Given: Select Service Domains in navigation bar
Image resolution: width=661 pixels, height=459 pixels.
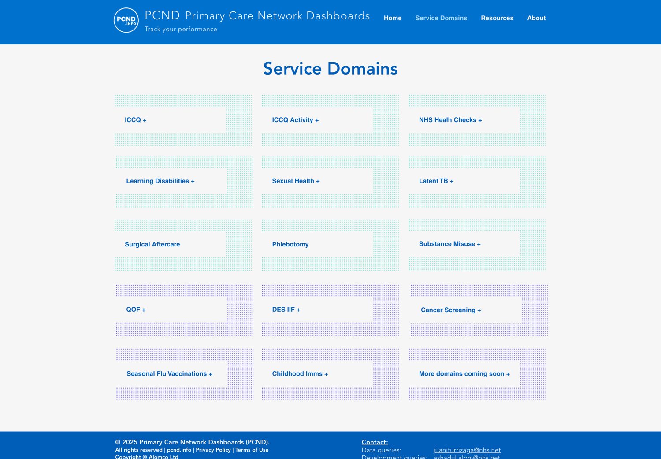Looking at the screenshot, I should [x=441, y=18].
